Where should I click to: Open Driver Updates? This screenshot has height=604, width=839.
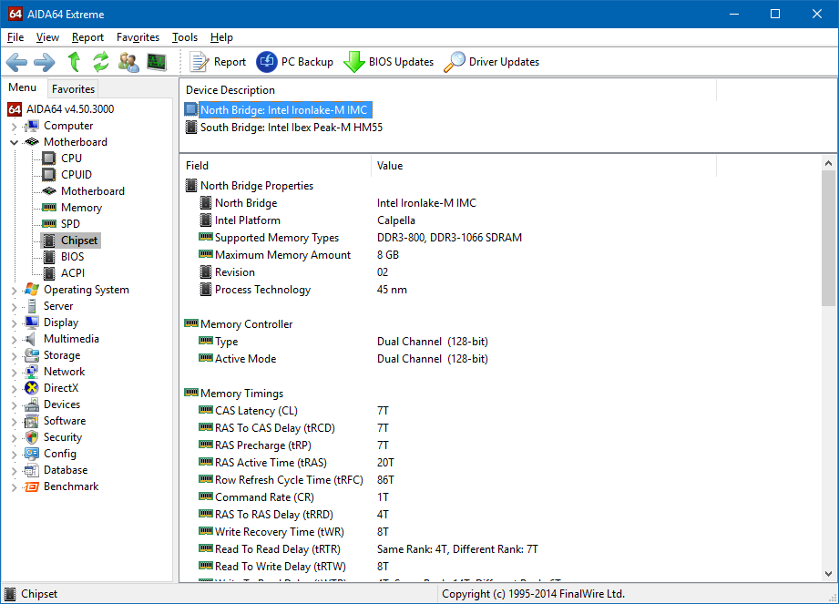pyautogui.click(x=492, y=62)
